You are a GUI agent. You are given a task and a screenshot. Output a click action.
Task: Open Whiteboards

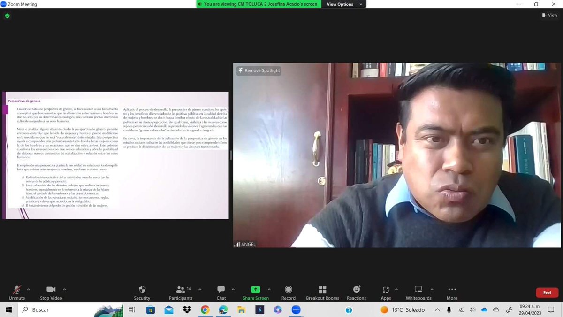click(x=418, y=293)
